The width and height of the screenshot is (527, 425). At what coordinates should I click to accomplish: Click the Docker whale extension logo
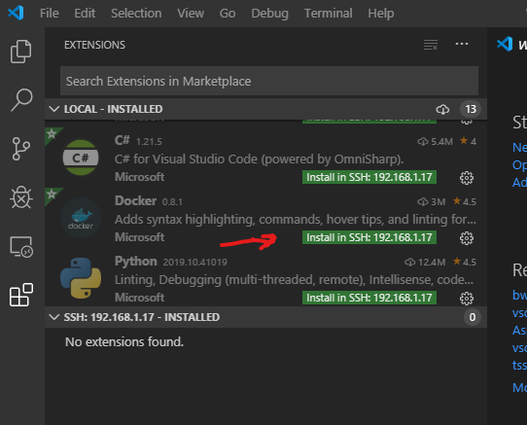[81, 218]
